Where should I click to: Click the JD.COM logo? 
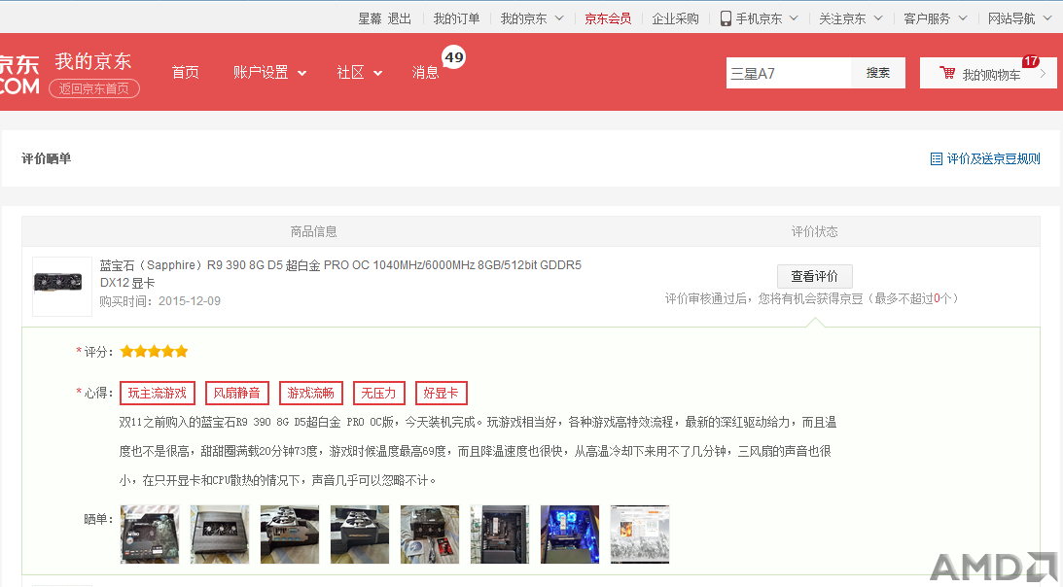tap(19, 75)
